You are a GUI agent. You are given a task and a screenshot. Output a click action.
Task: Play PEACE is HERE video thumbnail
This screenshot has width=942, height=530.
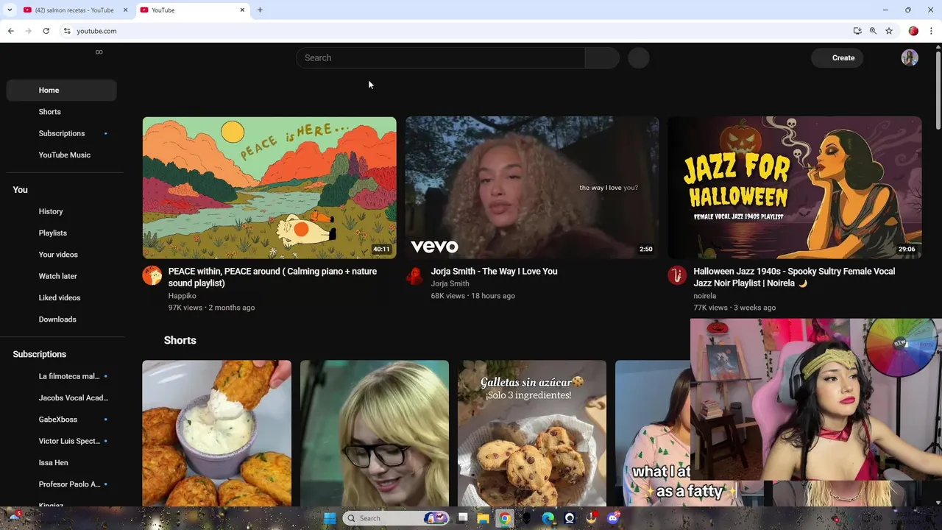269,188
